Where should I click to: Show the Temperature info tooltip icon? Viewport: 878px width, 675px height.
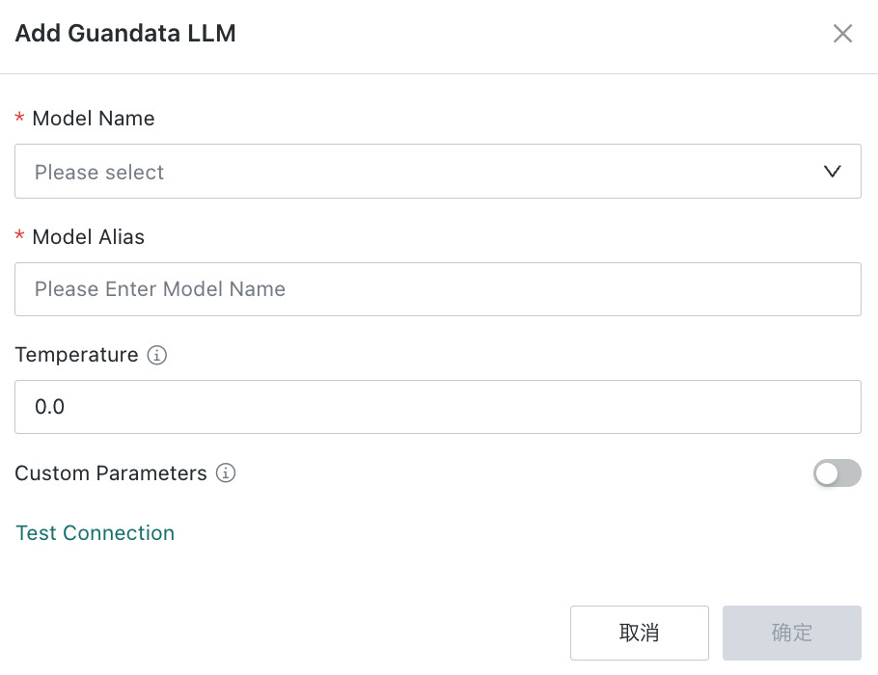(156, 355)
